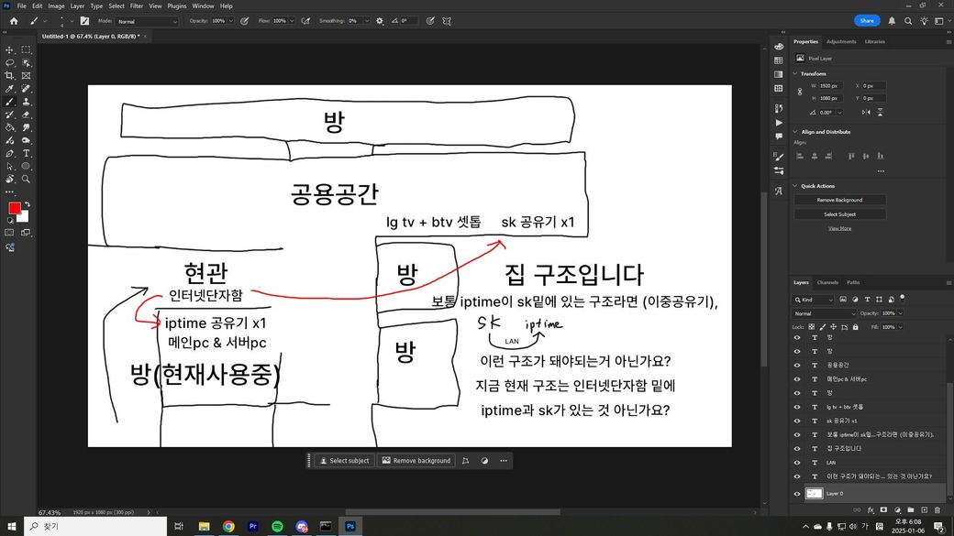Open the brush Mode dropdown
The width and height of the screenshot is (954, 536).
[x=147, y=20]
